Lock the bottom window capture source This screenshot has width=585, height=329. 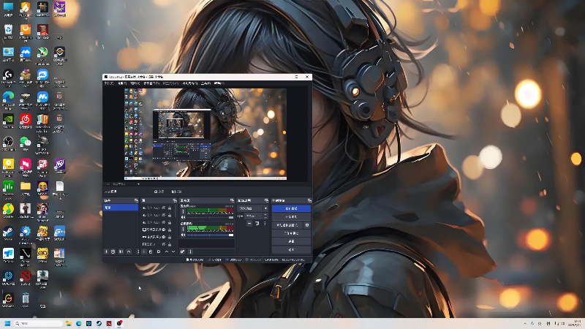pos(170,244)
